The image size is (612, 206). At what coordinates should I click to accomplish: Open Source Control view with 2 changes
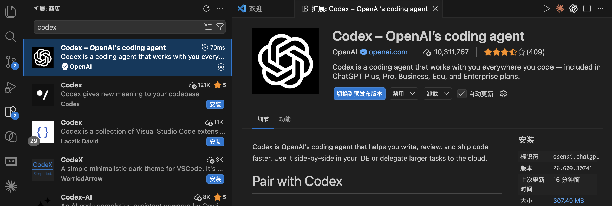(x=11, y=62)
